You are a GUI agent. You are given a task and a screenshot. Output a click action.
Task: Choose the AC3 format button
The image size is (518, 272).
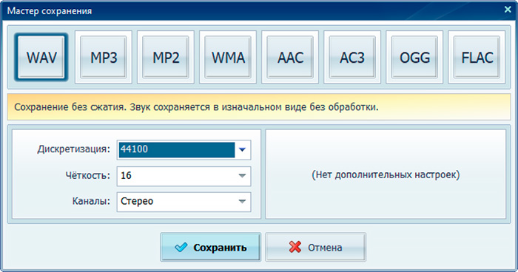tap(352, 58)
